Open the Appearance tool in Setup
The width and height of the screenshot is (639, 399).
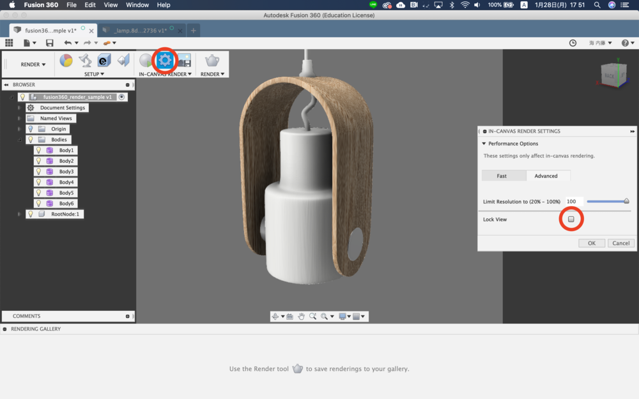[x=66, y=61]
